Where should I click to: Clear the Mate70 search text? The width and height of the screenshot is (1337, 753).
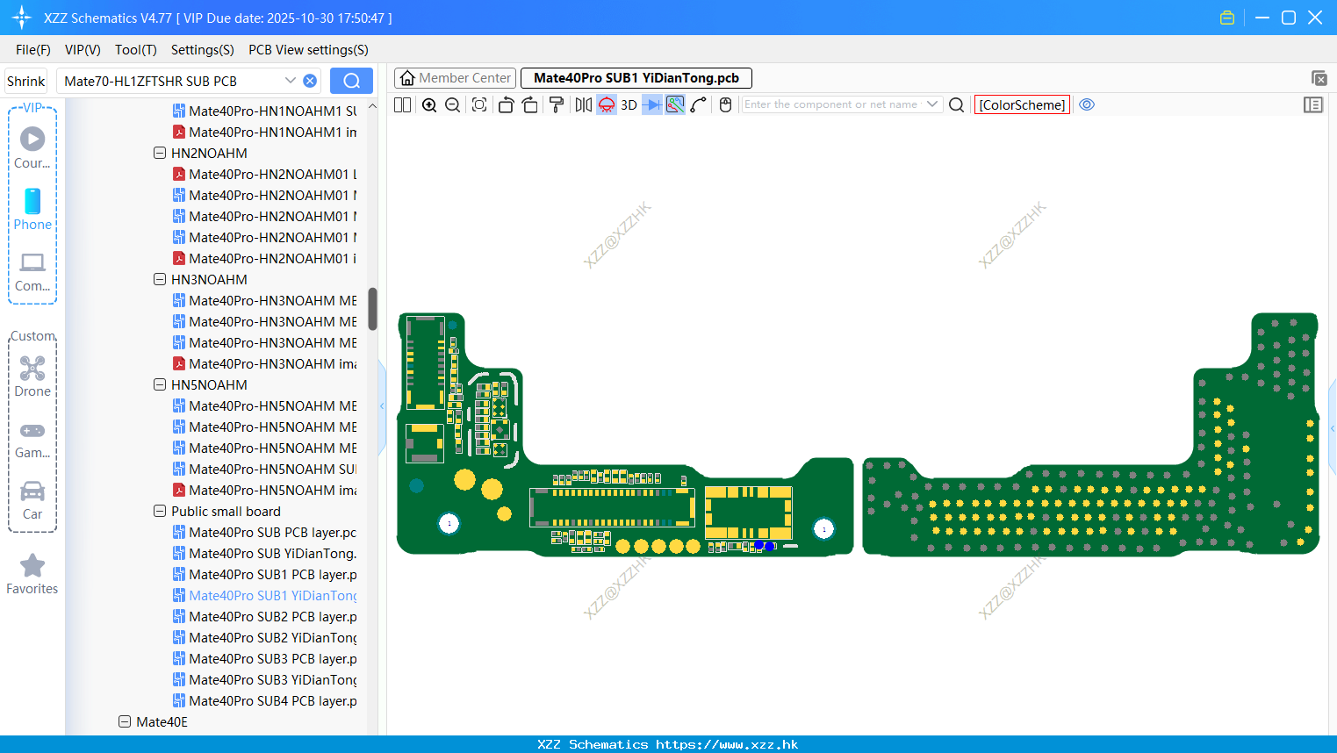tap(310, 81)
